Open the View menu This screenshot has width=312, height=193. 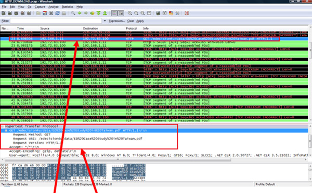[x=21, y=7]
